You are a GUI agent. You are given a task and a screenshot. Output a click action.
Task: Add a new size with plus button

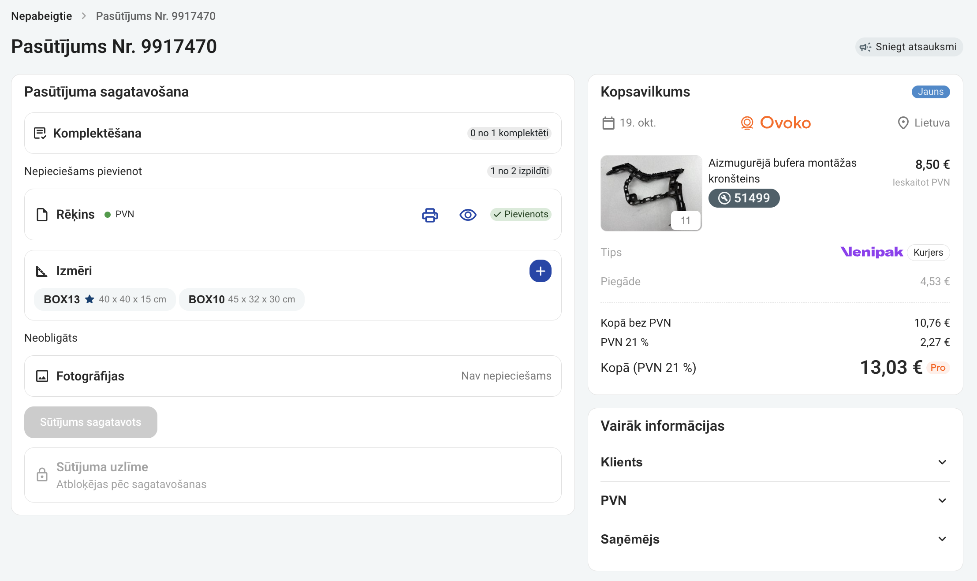pos(540,271)
